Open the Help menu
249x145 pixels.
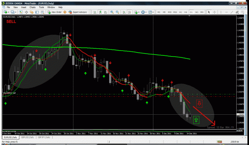pyautogui.click(x=60, y=7)
